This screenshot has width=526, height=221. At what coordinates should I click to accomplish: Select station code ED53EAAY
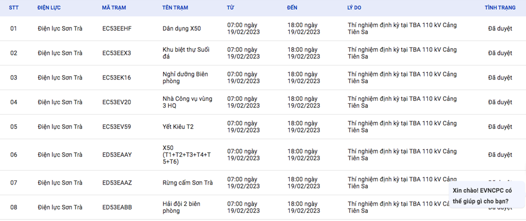(x=117, y=155)
